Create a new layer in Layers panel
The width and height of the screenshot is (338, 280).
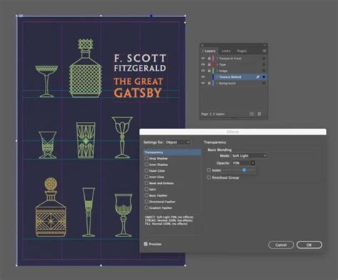click(x=252, y=114)
